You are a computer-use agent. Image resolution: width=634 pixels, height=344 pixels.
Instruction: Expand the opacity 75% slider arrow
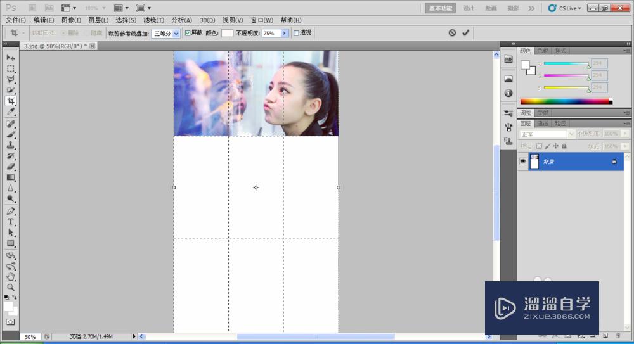click(x=285, y=33)
